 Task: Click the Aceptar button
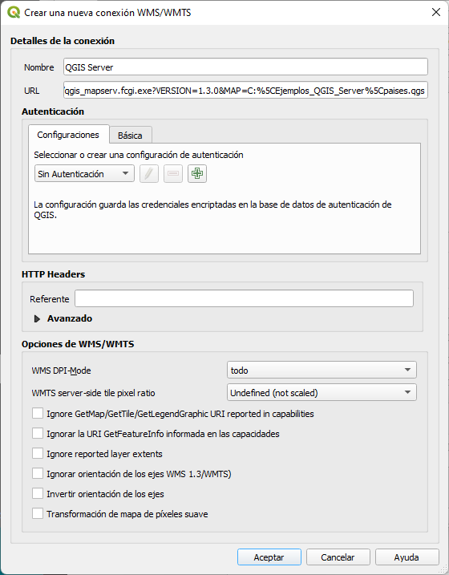(269, 557)
